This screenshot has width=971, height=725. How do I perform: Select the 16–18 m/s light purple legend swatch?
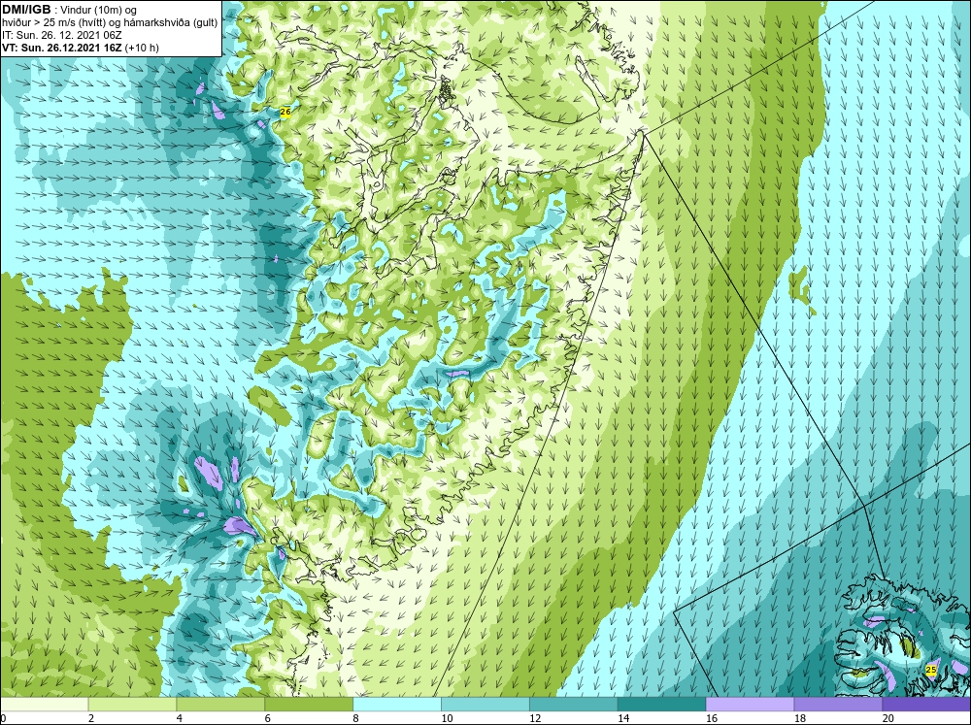pyautogui.click(x=750, y=704)
